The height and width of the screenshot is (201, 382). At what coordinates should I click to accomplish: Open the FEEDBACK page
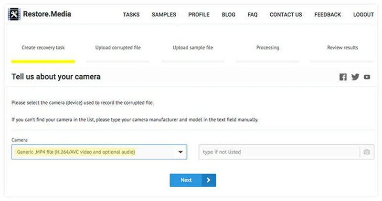[328, 15]
